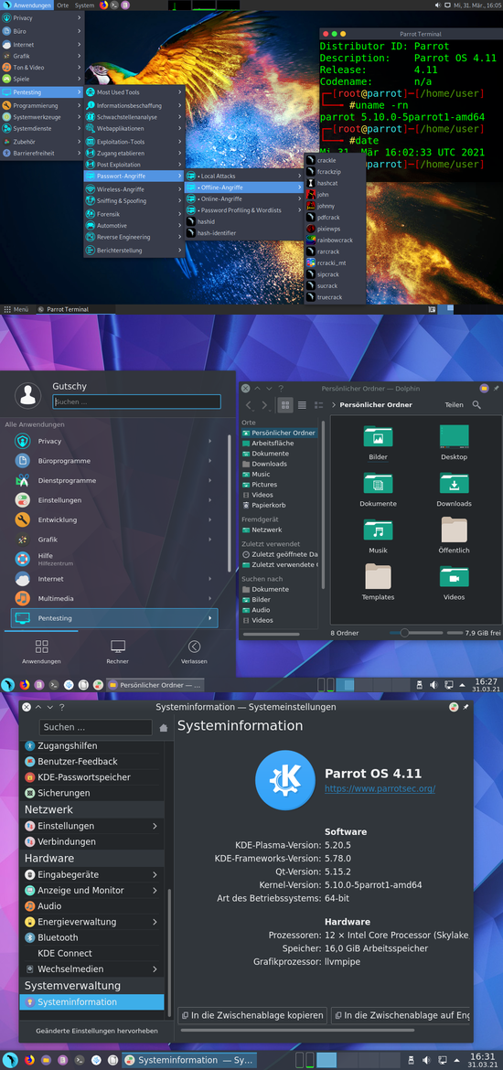Viewport: 503px width, 1070px height.
Task: Expand Büroprogramme in the Gutschy launcher
Action: point(114,461)
